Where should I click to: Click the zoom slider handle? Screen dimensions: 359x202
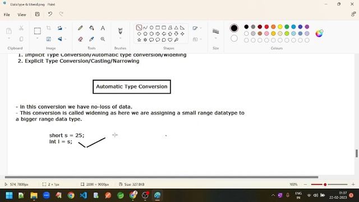325,185
